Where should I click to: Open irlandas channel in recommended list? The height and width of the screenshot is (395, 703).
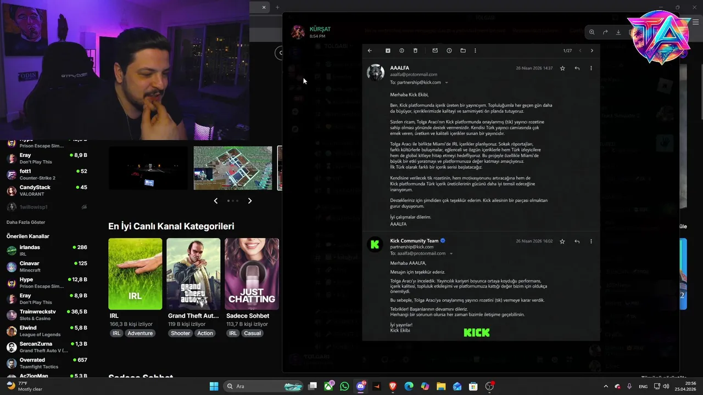point(47,250)
